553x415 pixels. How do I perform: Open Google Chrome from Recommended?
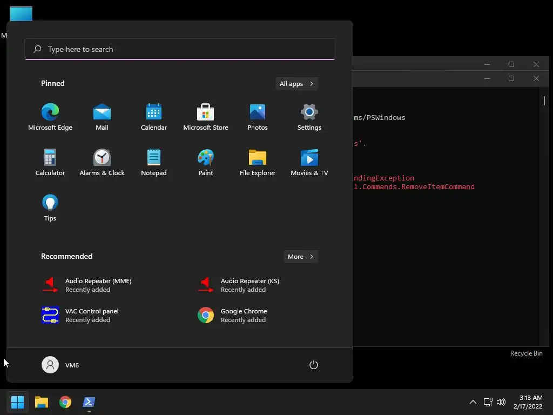tap(232, 315)
